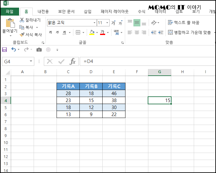Click the Undo arrow icon
The height and width of the screenshot is (173, 216).
tap(13, 49)
